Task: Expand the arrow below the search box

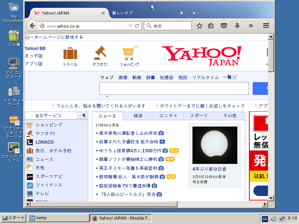Action: coord(107,97)
